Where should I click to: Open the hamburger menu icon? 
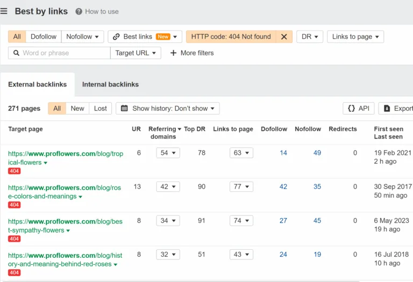(x=4, y=11)
